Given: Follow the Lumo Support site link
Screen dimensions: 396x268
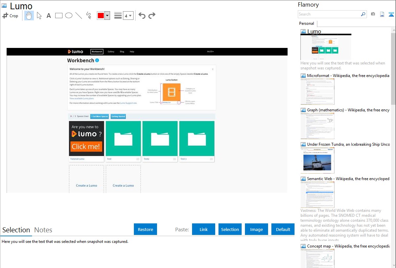Looking at the screenshot, I should 128,103.
